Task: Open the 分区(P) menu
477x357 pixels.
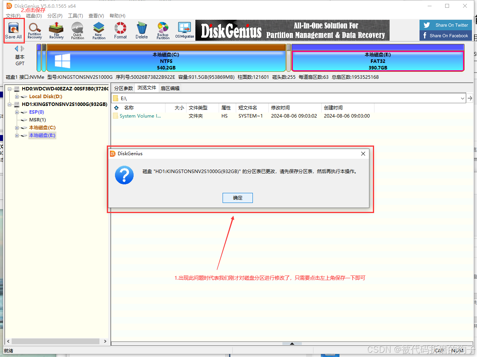Action: point(55,16)
